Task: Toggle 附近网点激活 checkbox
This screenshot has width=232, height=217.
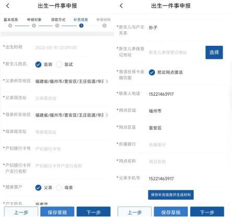Action: click(152, 72)
